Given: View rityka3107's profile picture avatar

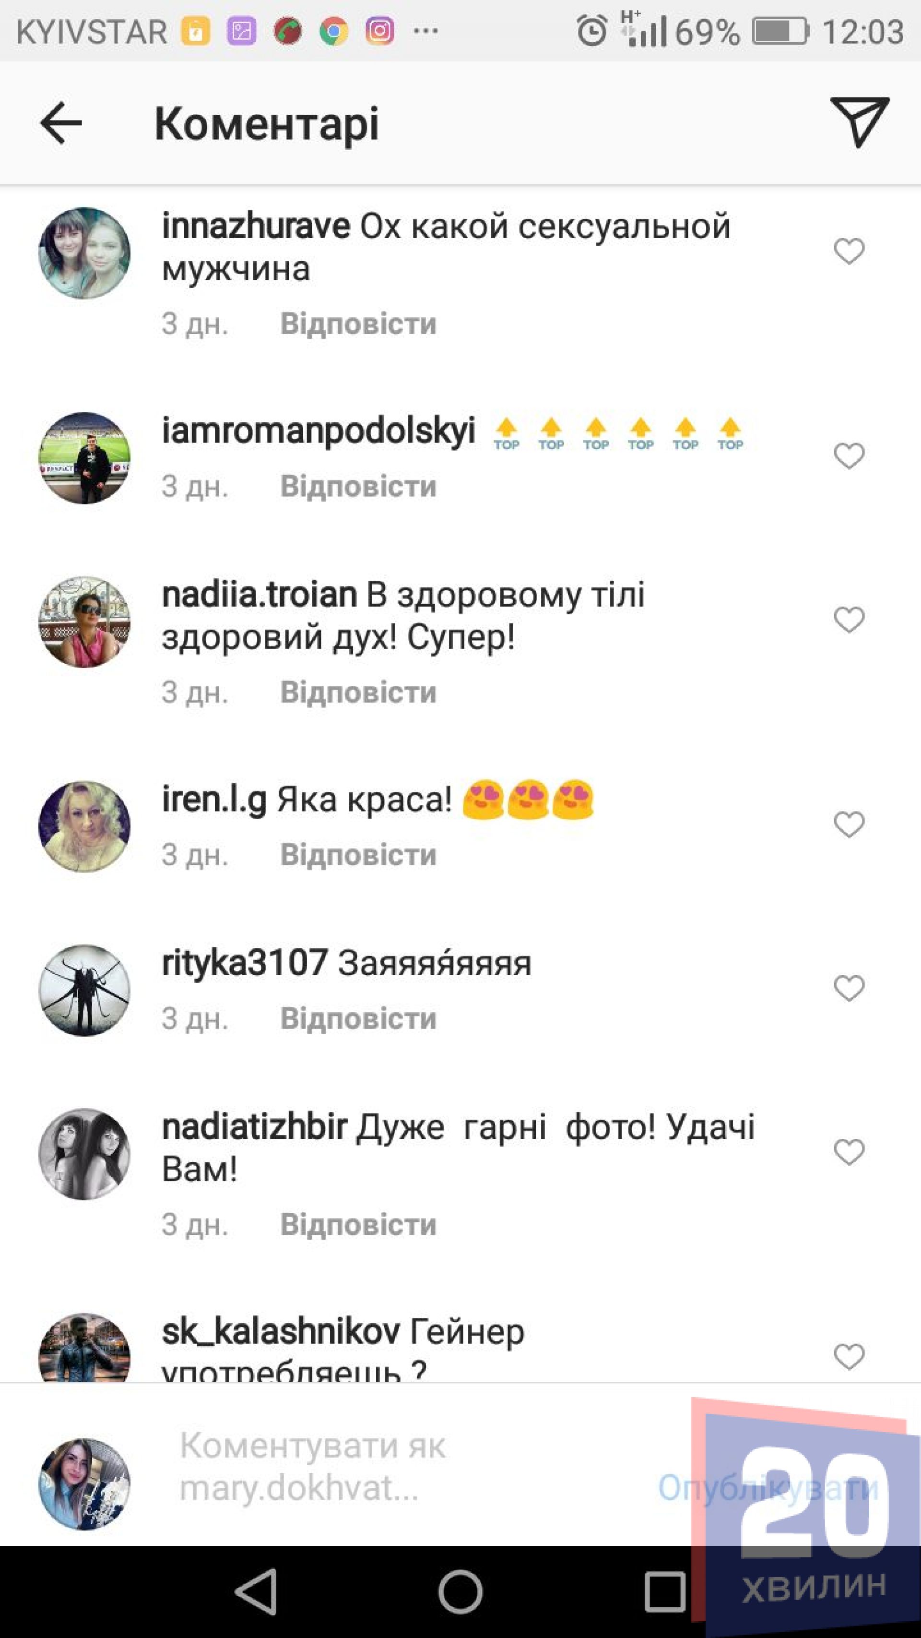Looking at the screenshot, I should (x=84, y=990).
